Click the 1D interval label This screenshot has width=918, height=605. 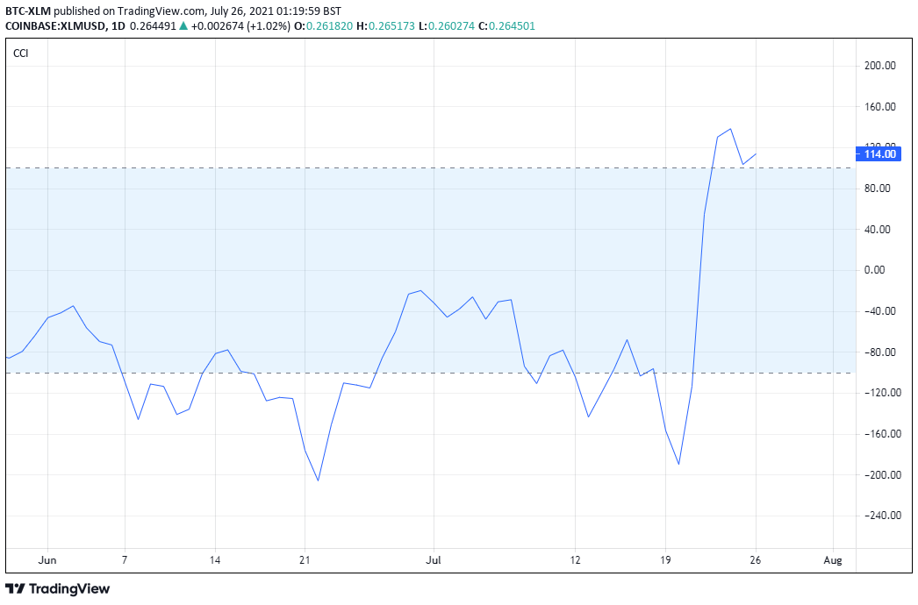[118, 25]
